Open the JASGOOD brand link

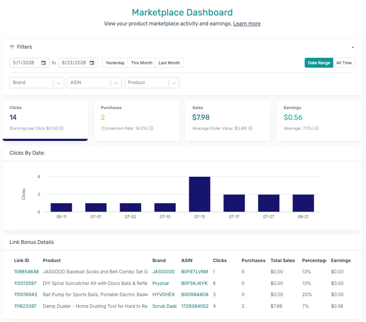point(164,272)
